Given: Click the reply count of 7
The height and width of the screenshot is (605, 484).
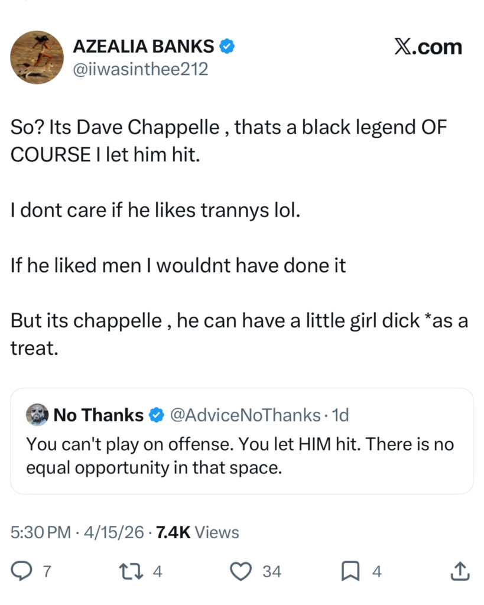Looking at the screenshot, I should [x=47, y=571].
